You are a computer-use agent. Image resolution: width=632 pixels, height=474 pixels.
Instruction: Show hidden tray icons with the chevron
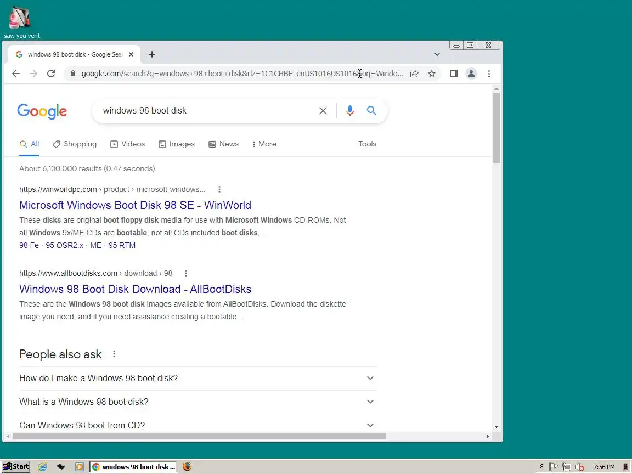[541, 466]
